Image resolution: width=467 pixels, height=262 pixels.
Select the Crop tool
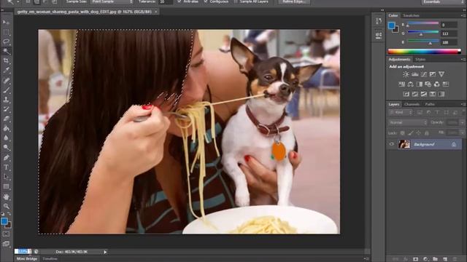[x=7, y=61]
